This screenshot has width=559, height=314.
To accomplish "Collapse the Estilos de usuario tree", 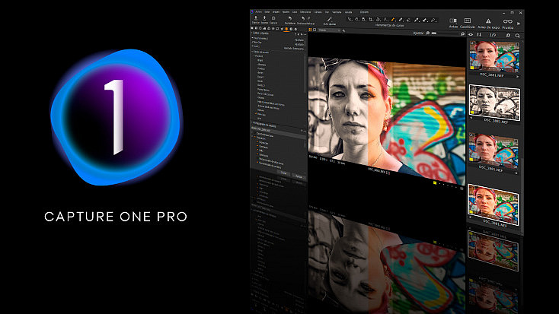I will point(252,52).
